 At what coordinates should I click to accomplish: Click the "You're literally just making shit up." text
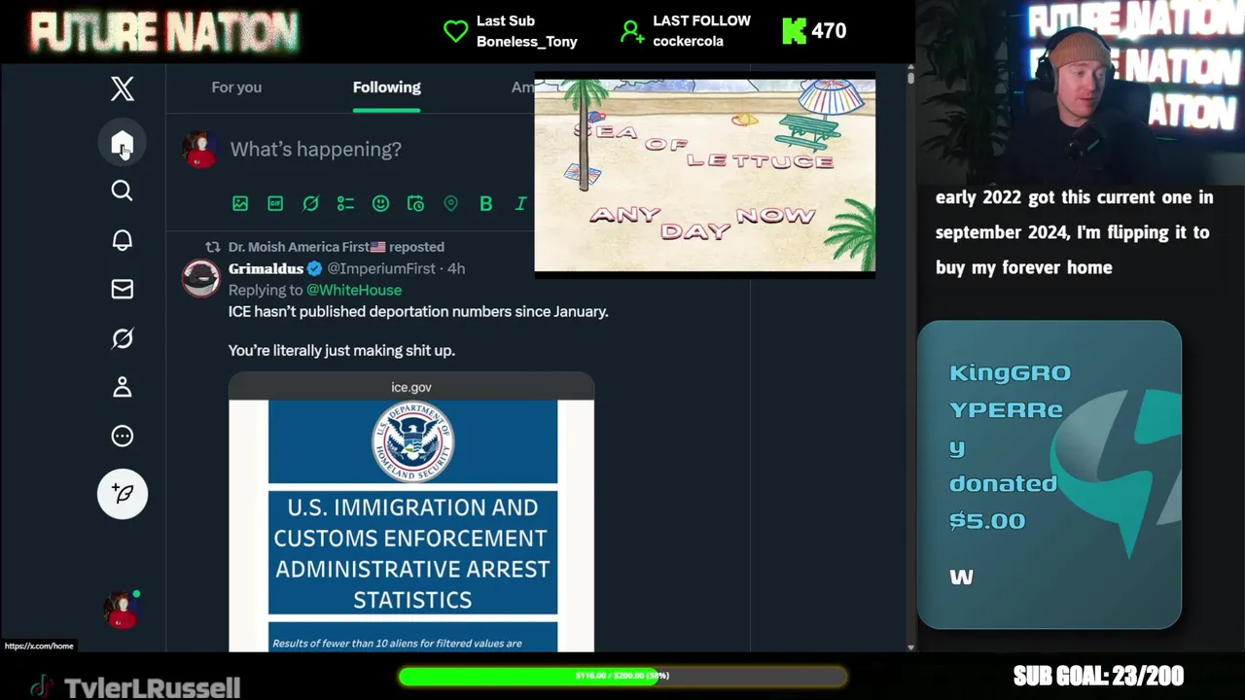click(x=341, y=350)
